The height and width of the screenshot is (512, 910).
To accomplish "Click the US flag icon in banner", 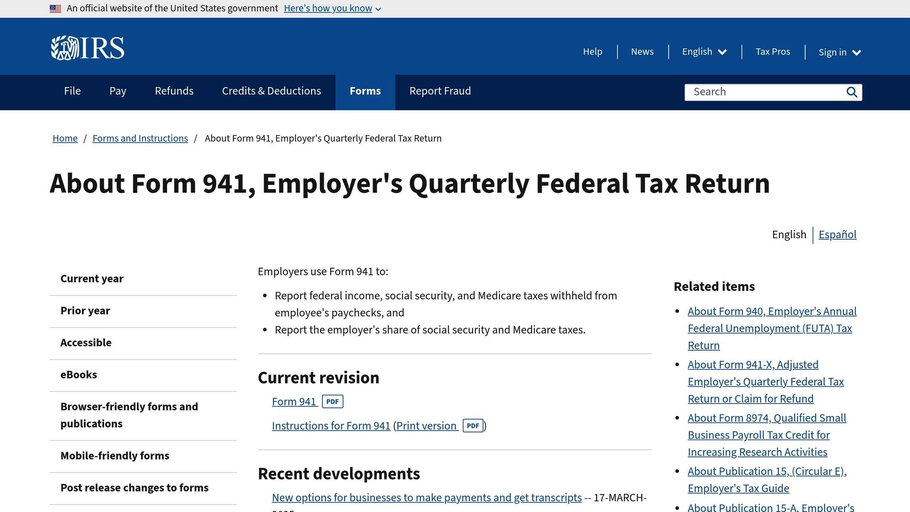I will coord(56,8).
